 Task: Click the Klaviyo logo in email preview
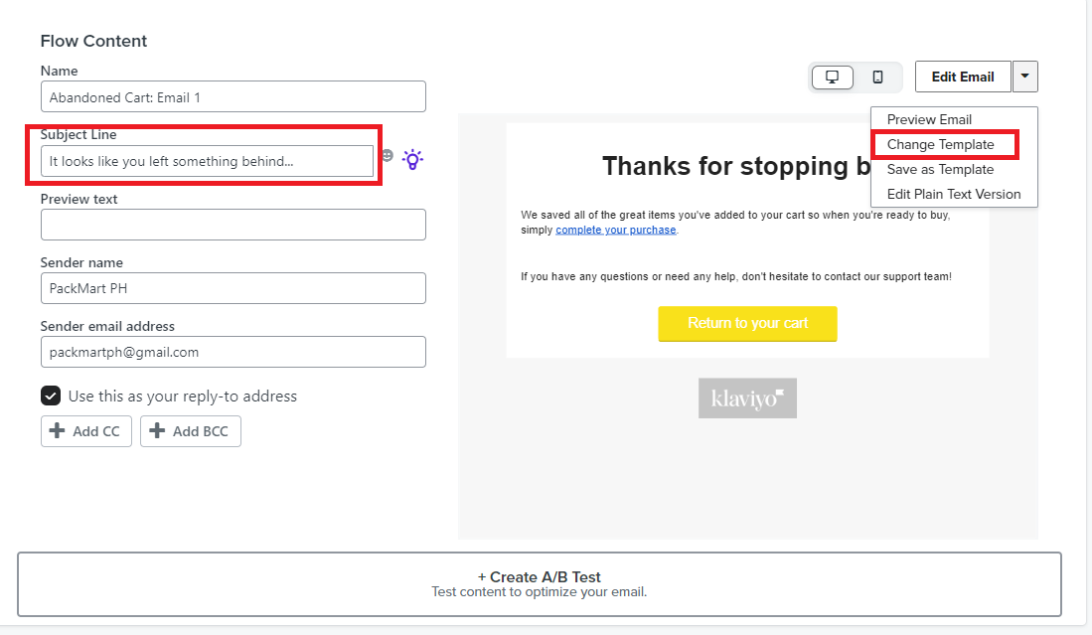(747, 398)
